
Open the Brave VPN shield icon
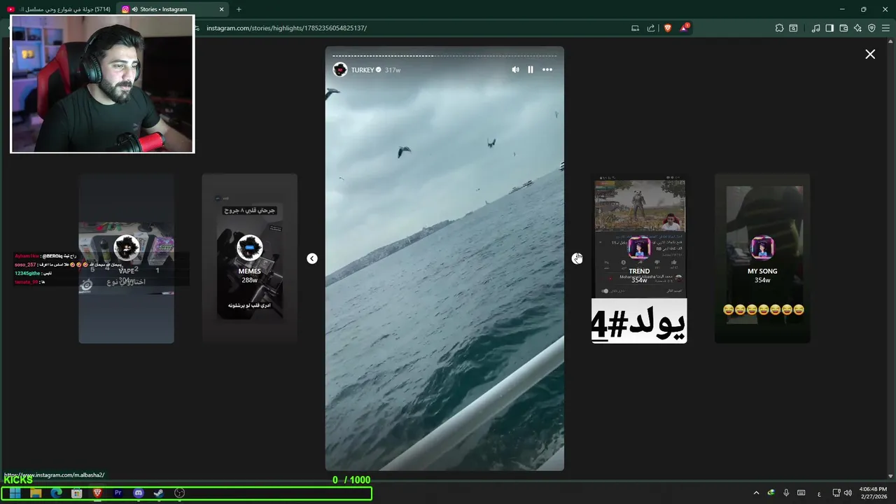pos(871,28)
